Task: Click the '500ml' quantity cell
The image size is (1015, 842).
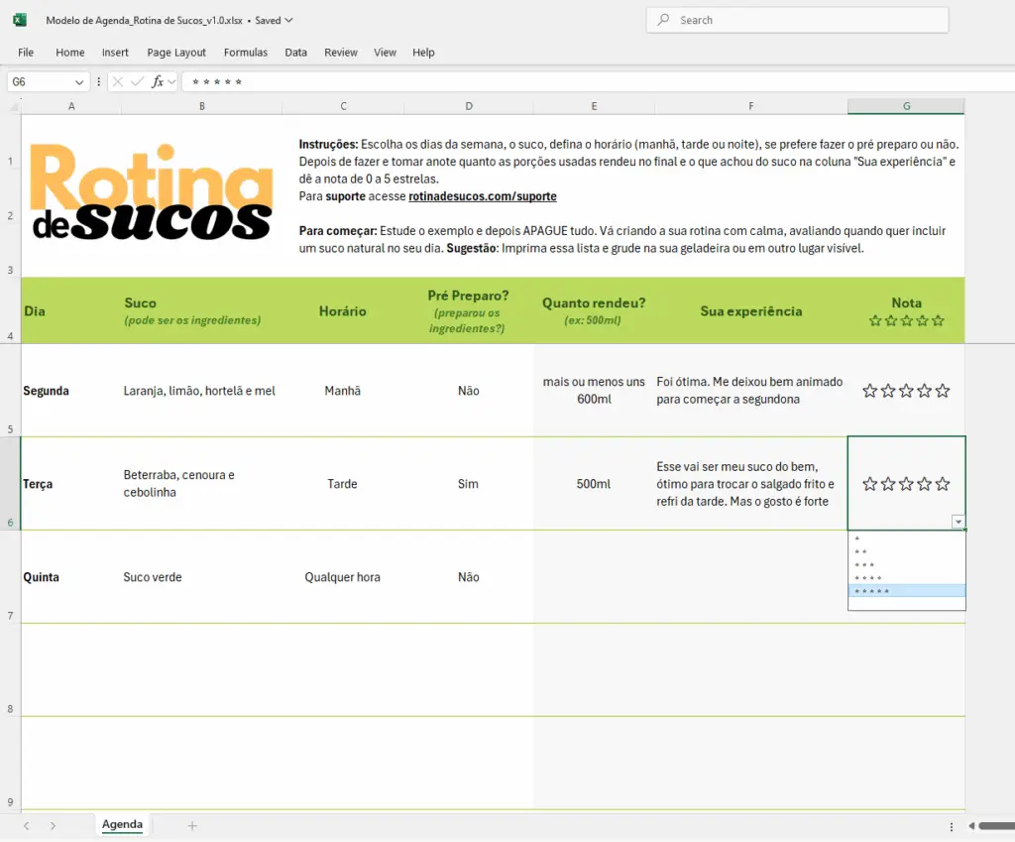Action: (x=594, y=484)
